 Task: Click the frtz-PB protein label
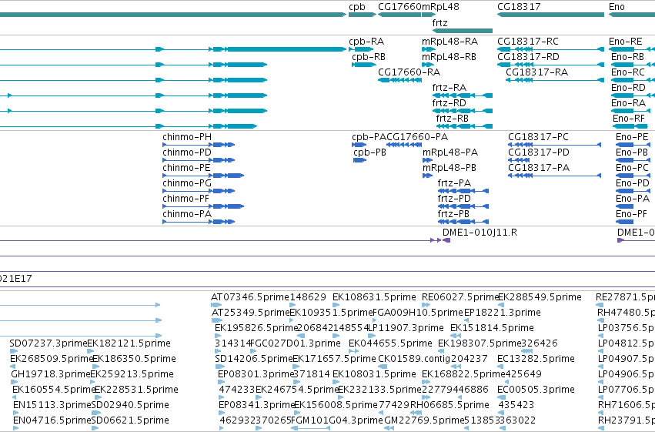click(x=453, y=214)
